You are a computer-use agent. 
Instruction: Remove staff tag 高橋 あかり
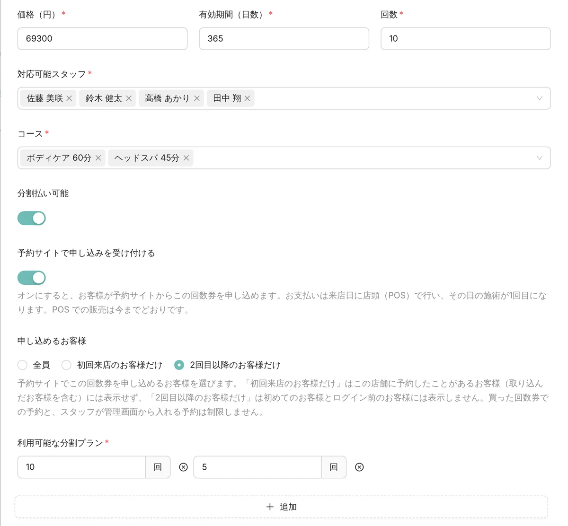197,98
